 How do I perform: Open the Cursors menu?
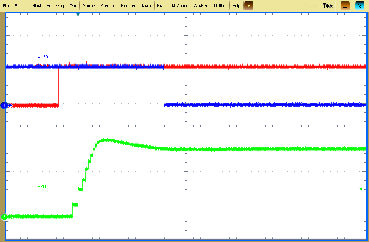(x=108, y=5)
